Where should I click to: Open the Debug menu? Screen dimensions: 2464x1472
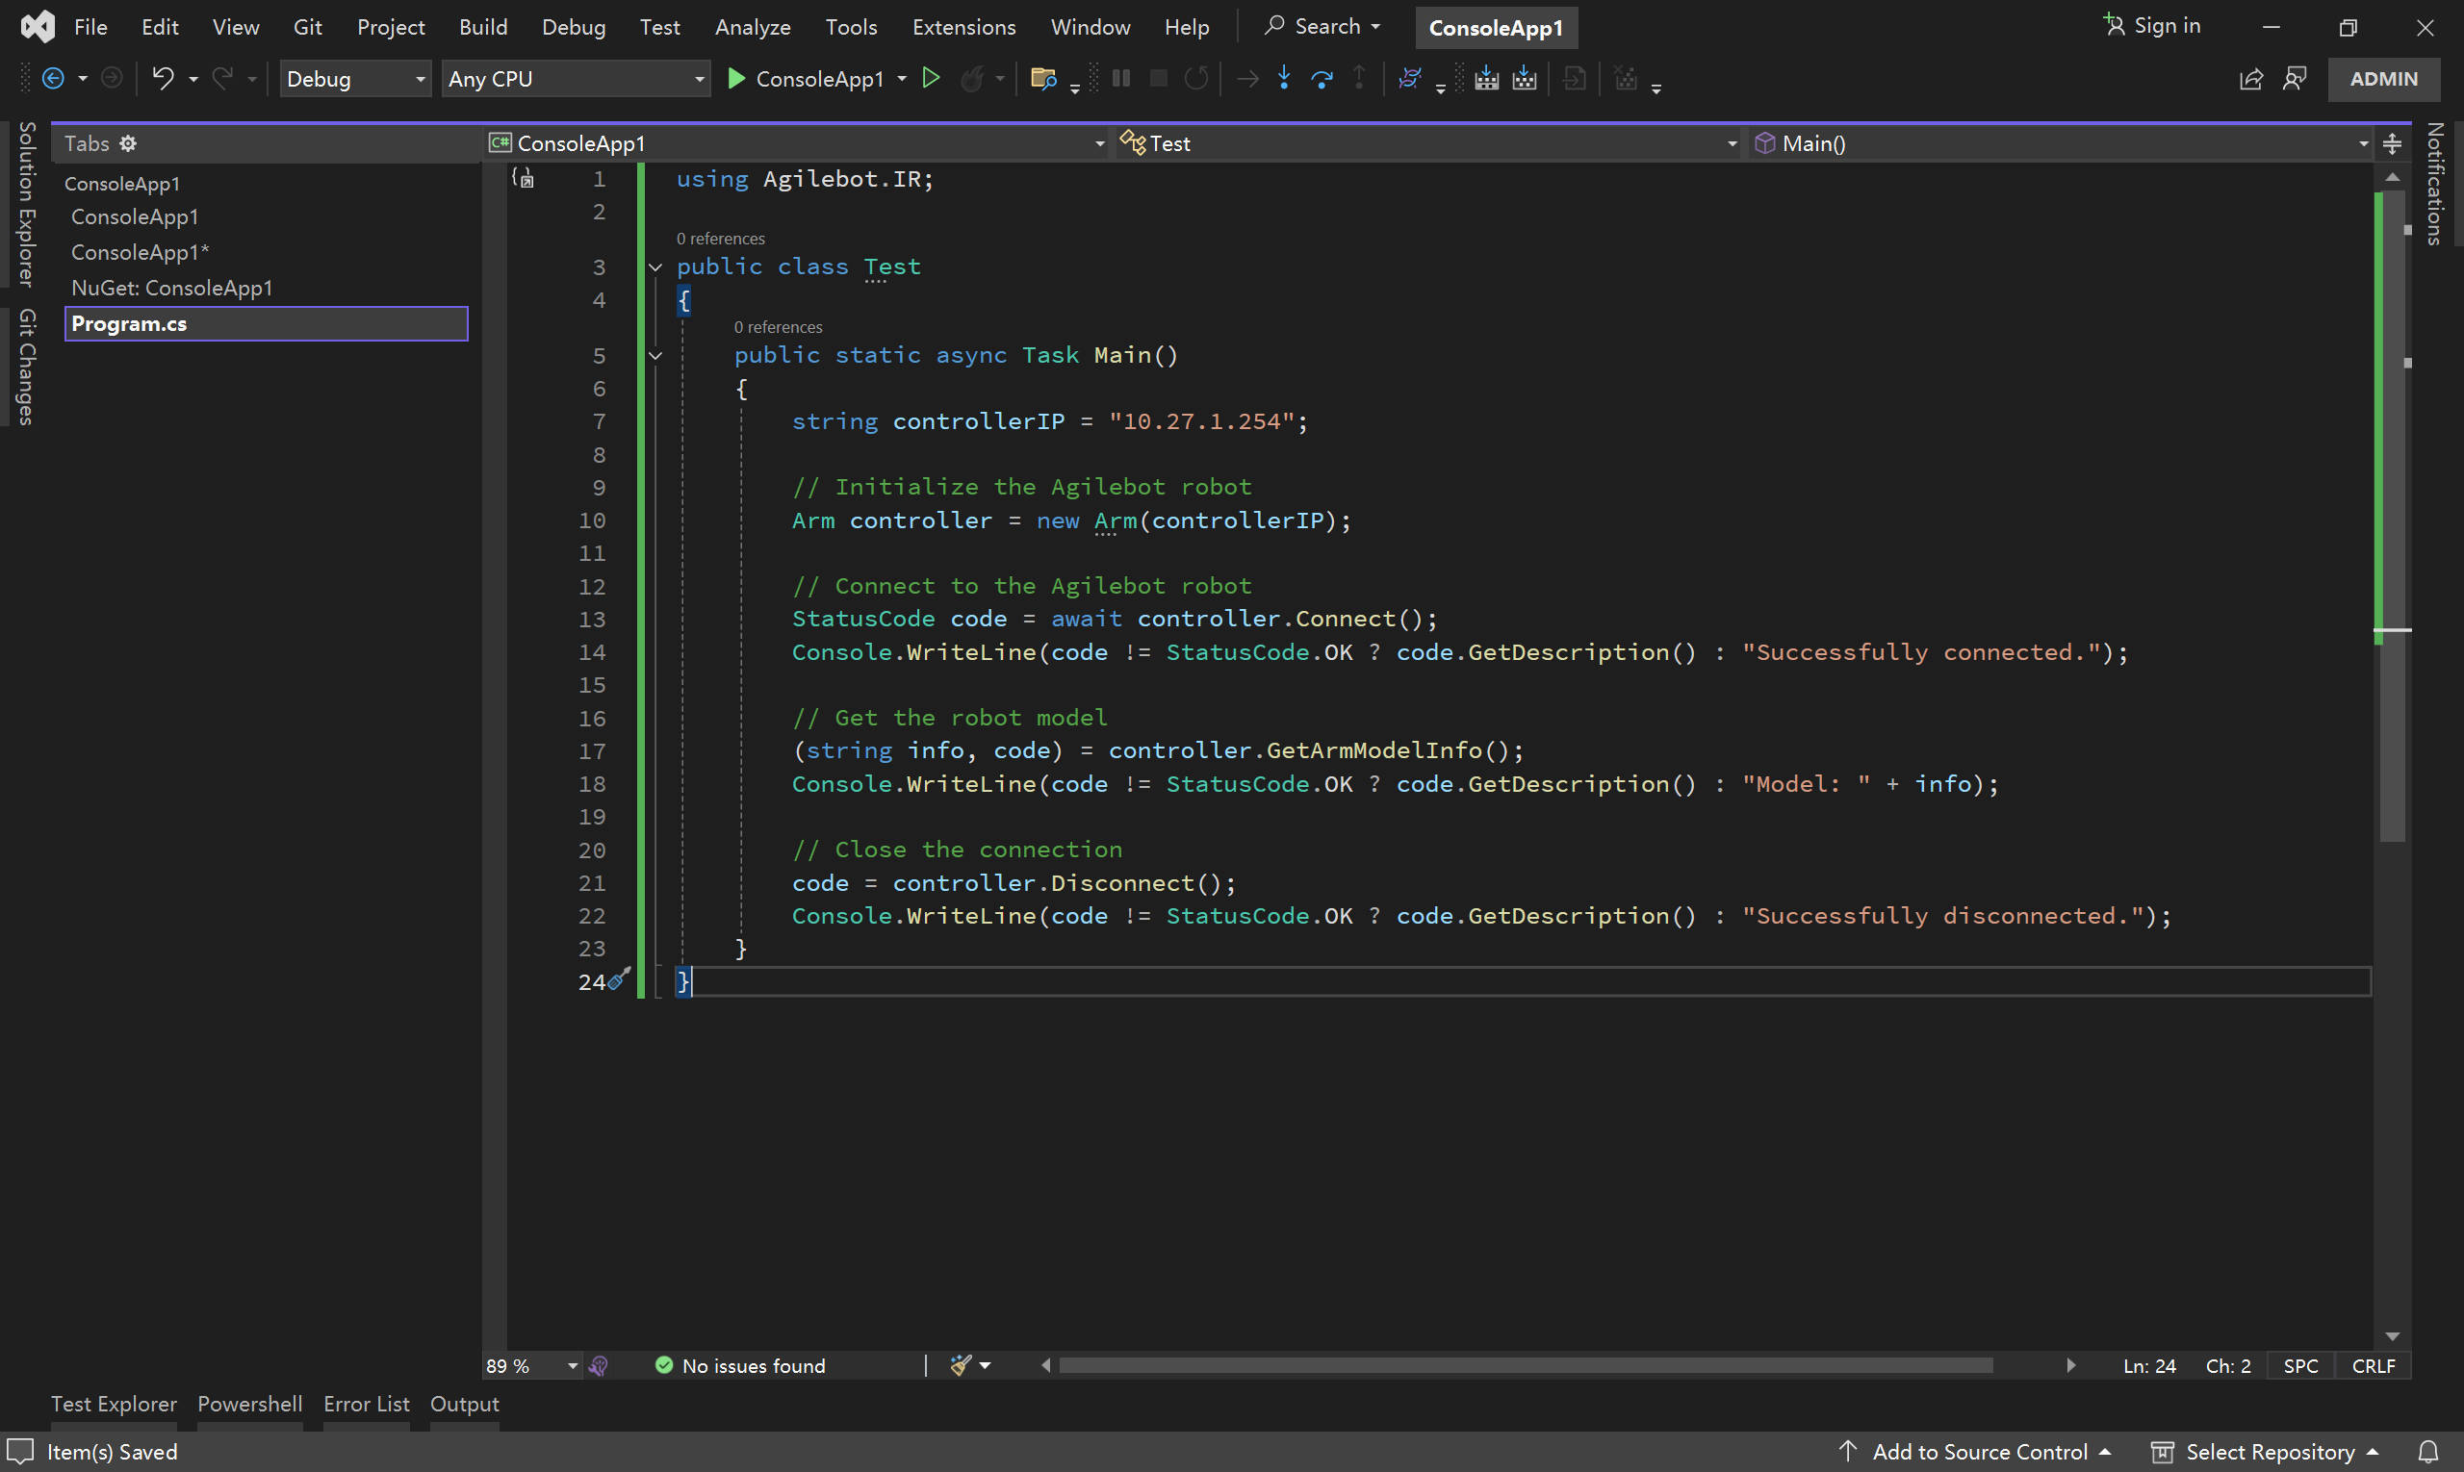pyautogui.click(x=574, y=27)
